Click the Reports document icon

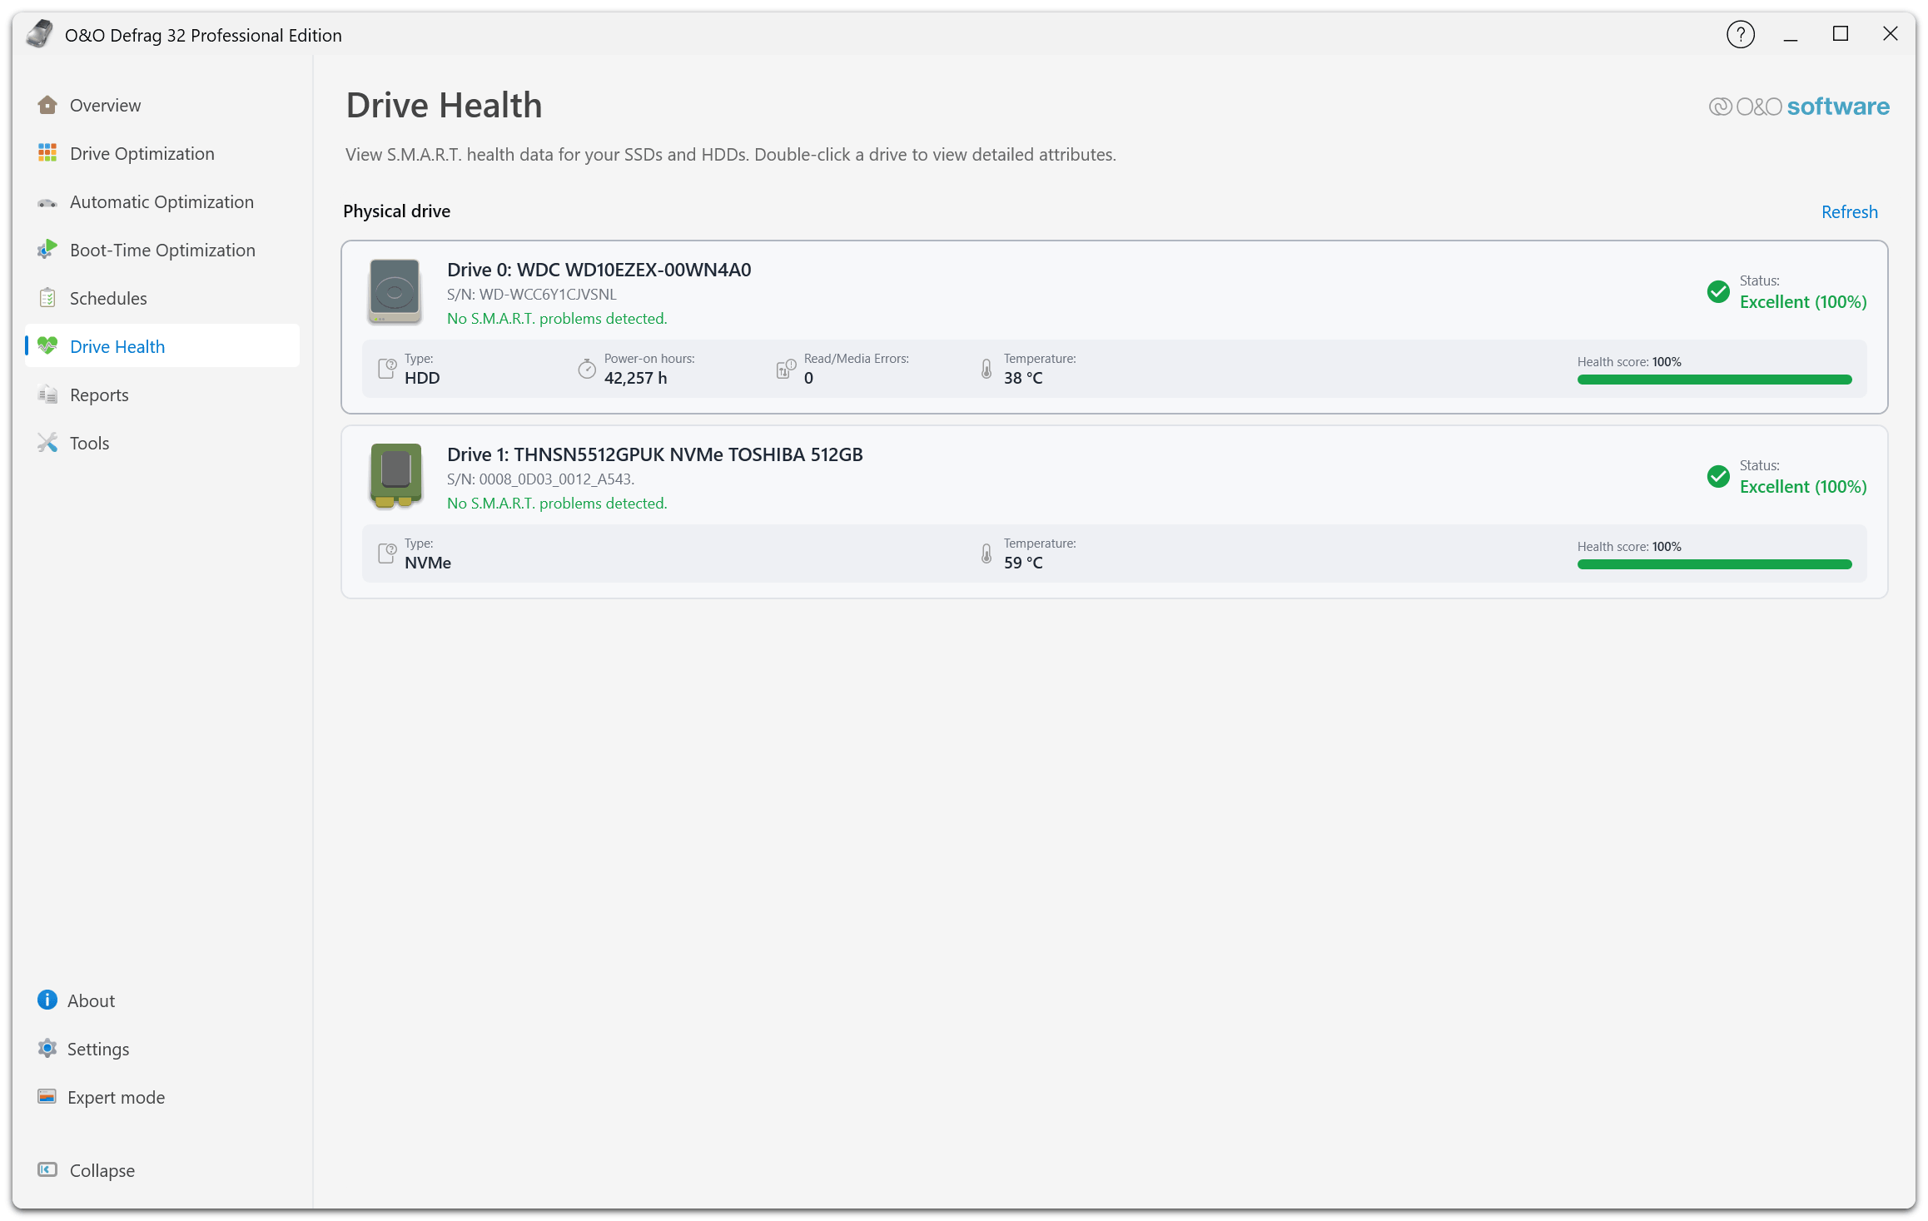click(47, 395)
